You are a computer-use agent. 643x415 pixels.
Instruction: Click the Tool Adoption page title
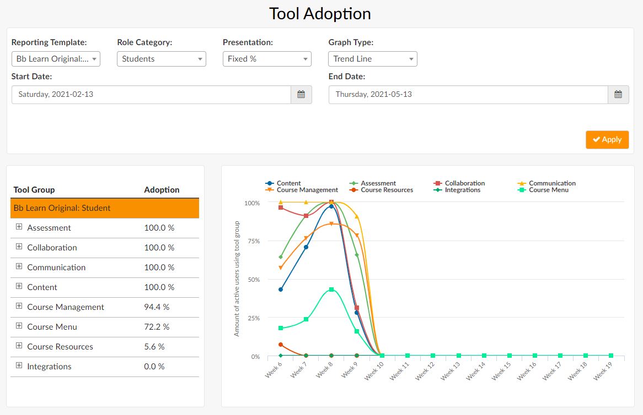pos(320,14)
